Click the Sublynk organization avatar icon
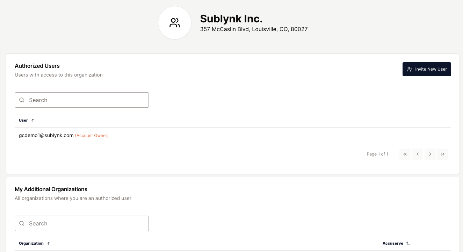The width and height of the screenshot is (463, 252). [x=175, y=23]
